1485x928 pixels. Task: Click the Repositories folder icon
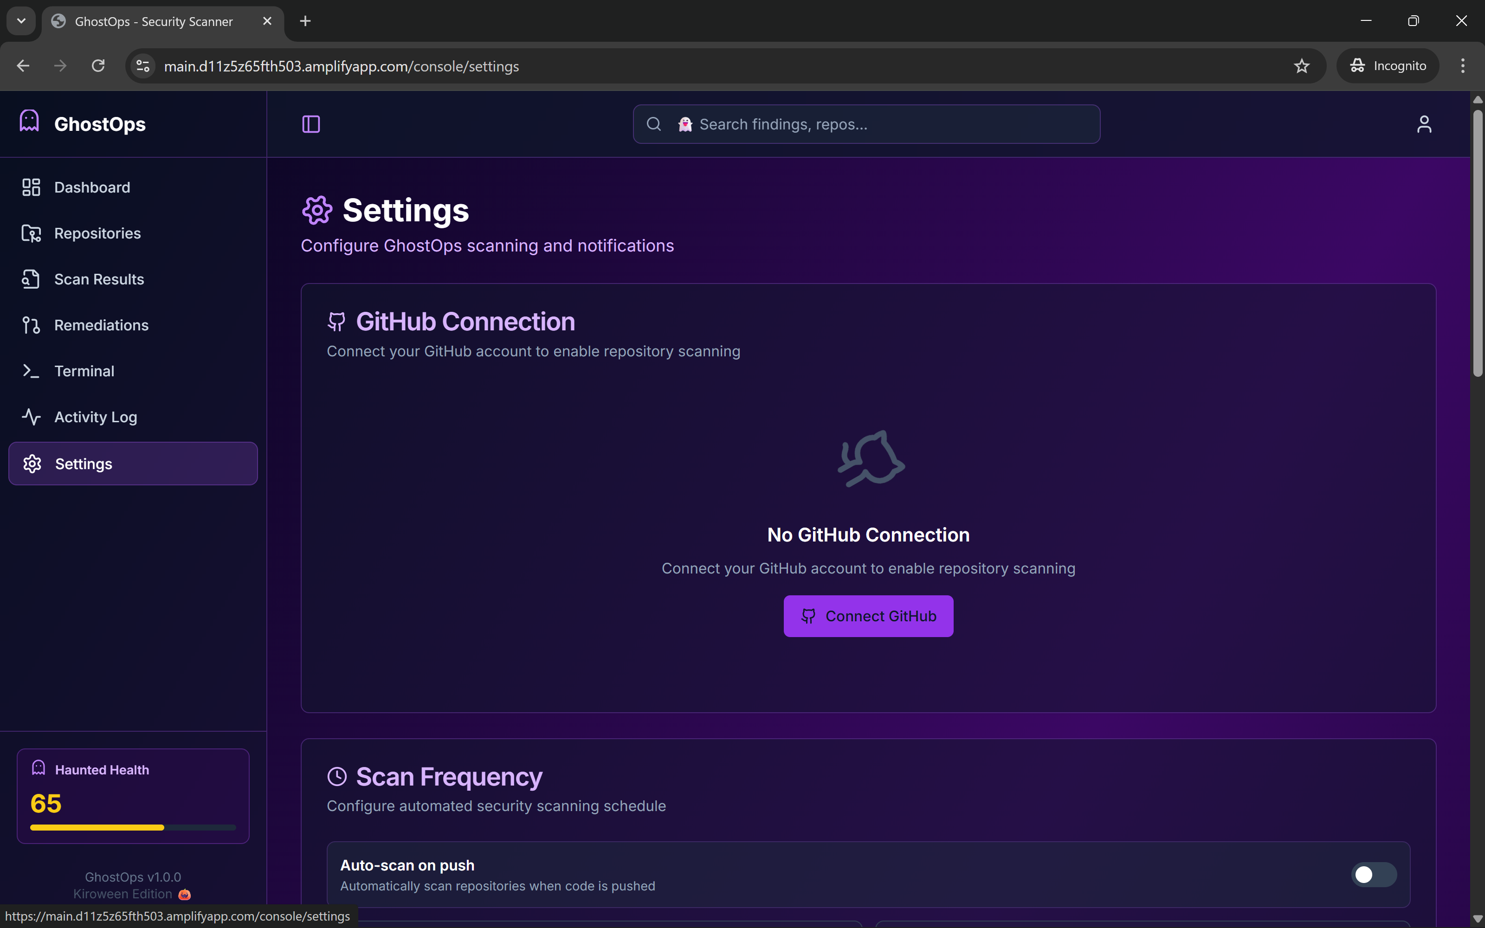(31, 233)
